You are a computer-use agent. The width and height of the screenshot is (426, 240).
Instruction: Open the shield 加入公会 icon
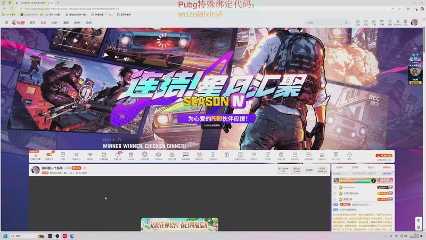pyautogui.click(x=336, y=156)
